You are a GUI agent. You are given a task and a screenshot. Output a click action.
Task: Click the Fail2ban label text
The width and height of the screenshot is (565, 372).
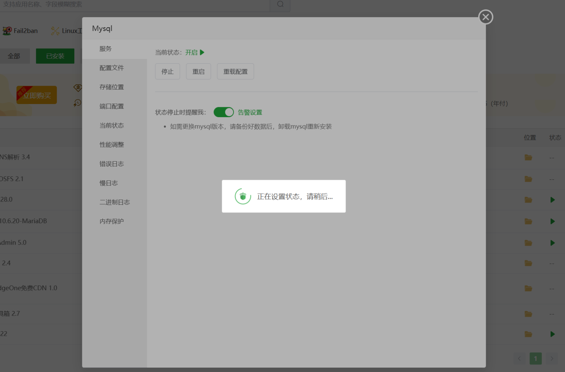click(x=26, y=31)
